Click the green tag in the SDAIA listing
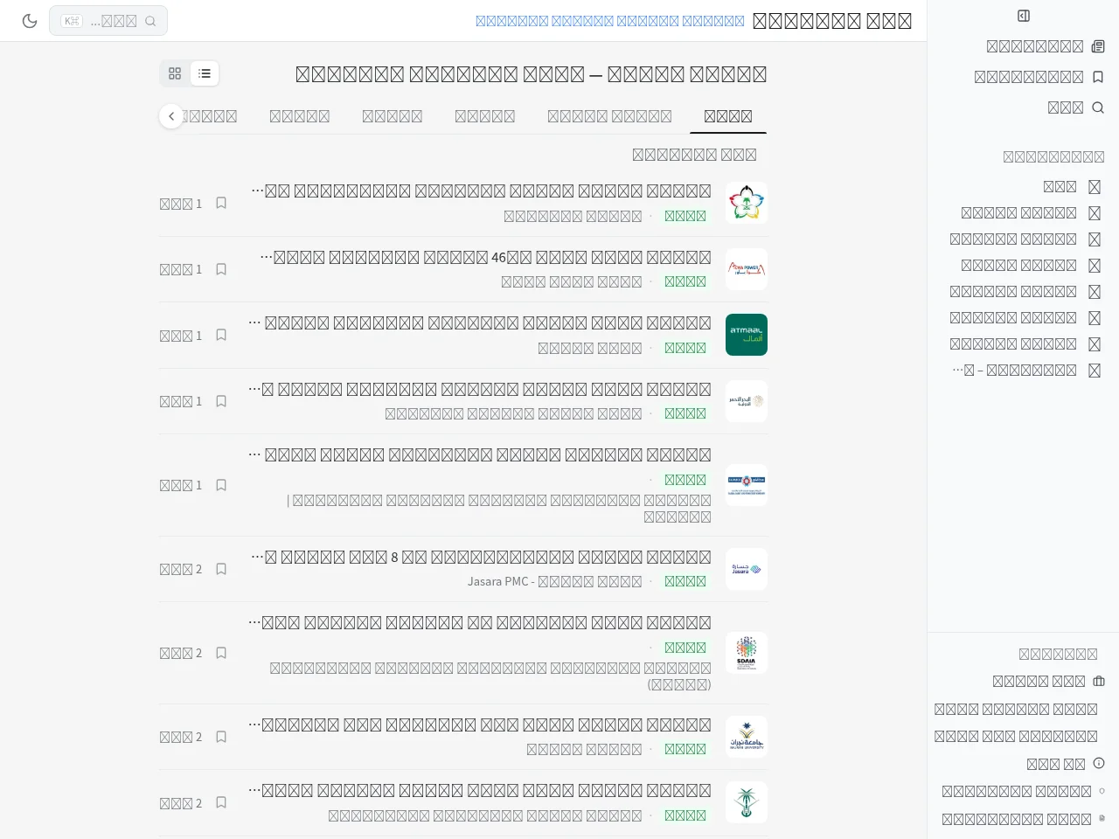This screenshot has height=839, width=1119. click(685, 648)
